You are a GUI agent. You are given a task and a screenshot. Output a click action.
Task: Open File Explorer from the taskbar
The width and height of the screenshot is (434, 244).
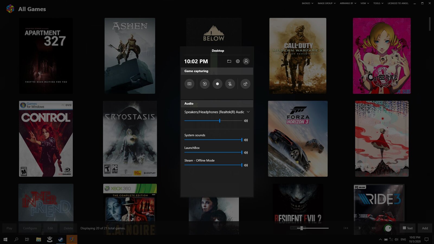tap(39, 239)
